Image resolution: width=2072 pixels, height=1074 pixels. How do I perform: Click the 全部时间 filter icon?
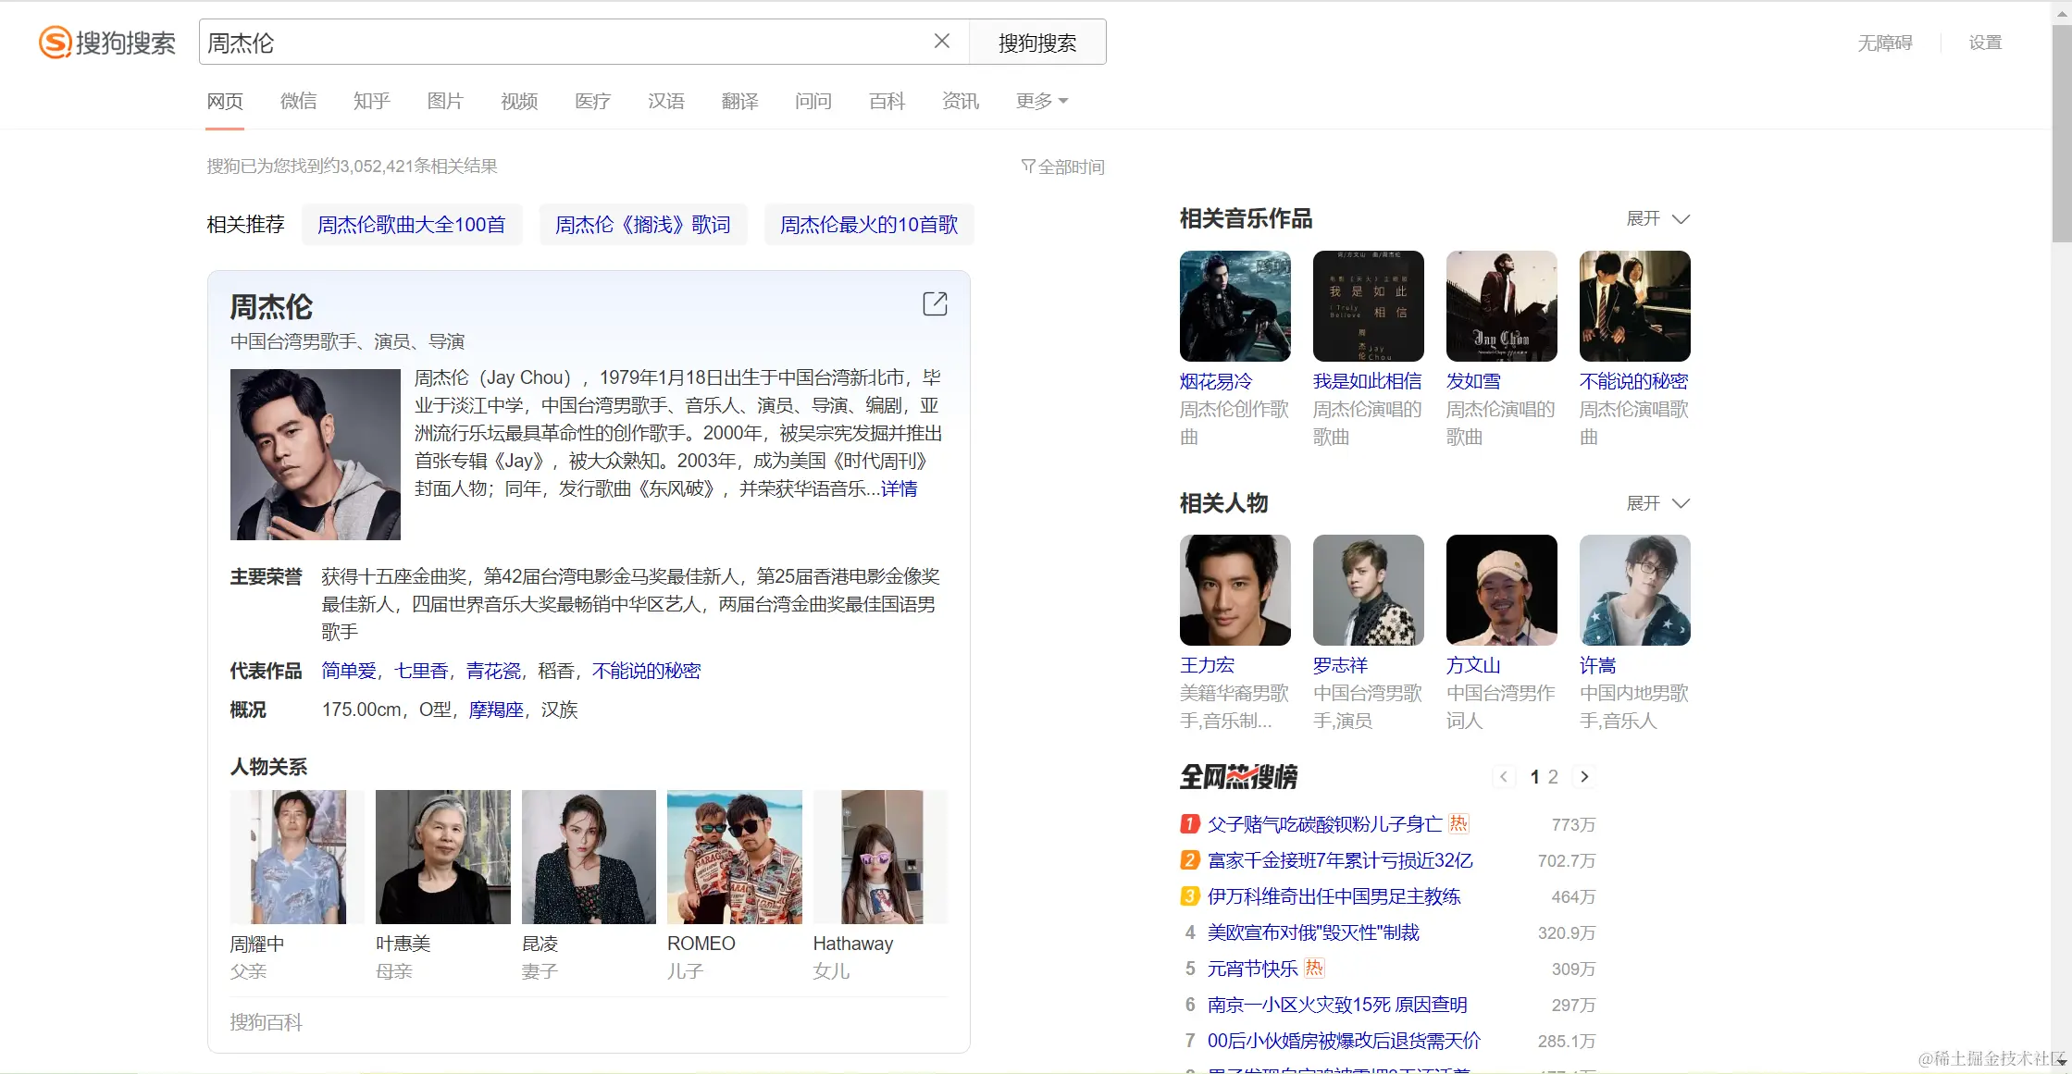(1027, 167)
